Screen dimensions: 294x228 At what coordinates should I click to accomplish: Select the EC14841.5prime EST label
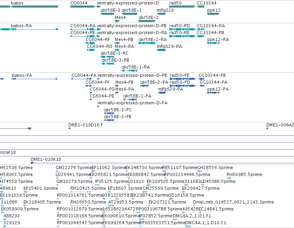(x=216, y=209)
